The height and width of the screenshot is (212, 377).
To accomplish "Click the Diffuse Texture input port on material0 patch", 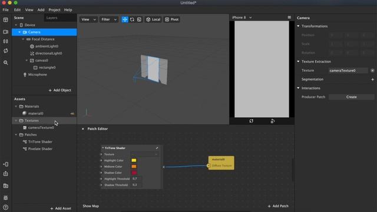I will tap(209, 165).
